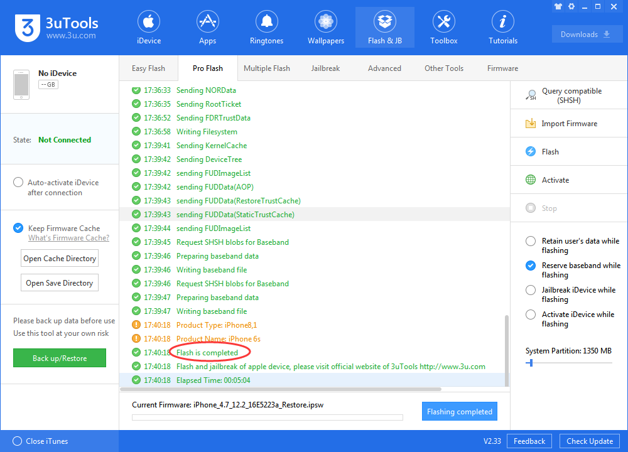Adjust the System Partition slider
Image resolution: width=628 pixels, height=452 pixels.
point(531,363)
